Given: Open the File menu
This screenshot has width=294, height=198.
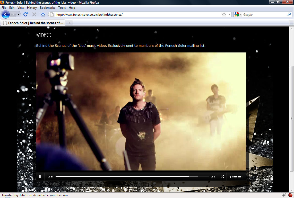Looking at the screenshot, I should click(x=4, y=8).
